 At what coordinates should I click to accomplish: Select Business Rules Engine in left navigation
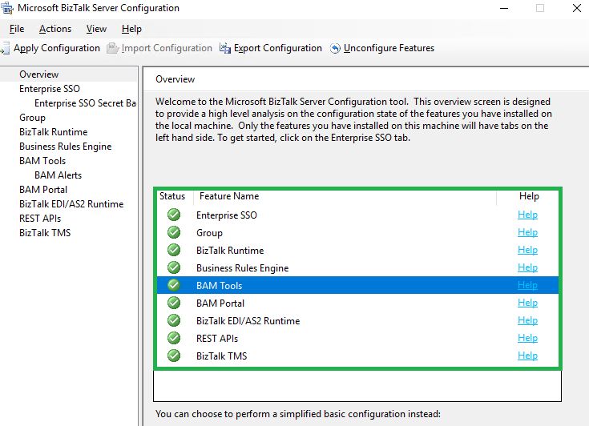(66, 147)
